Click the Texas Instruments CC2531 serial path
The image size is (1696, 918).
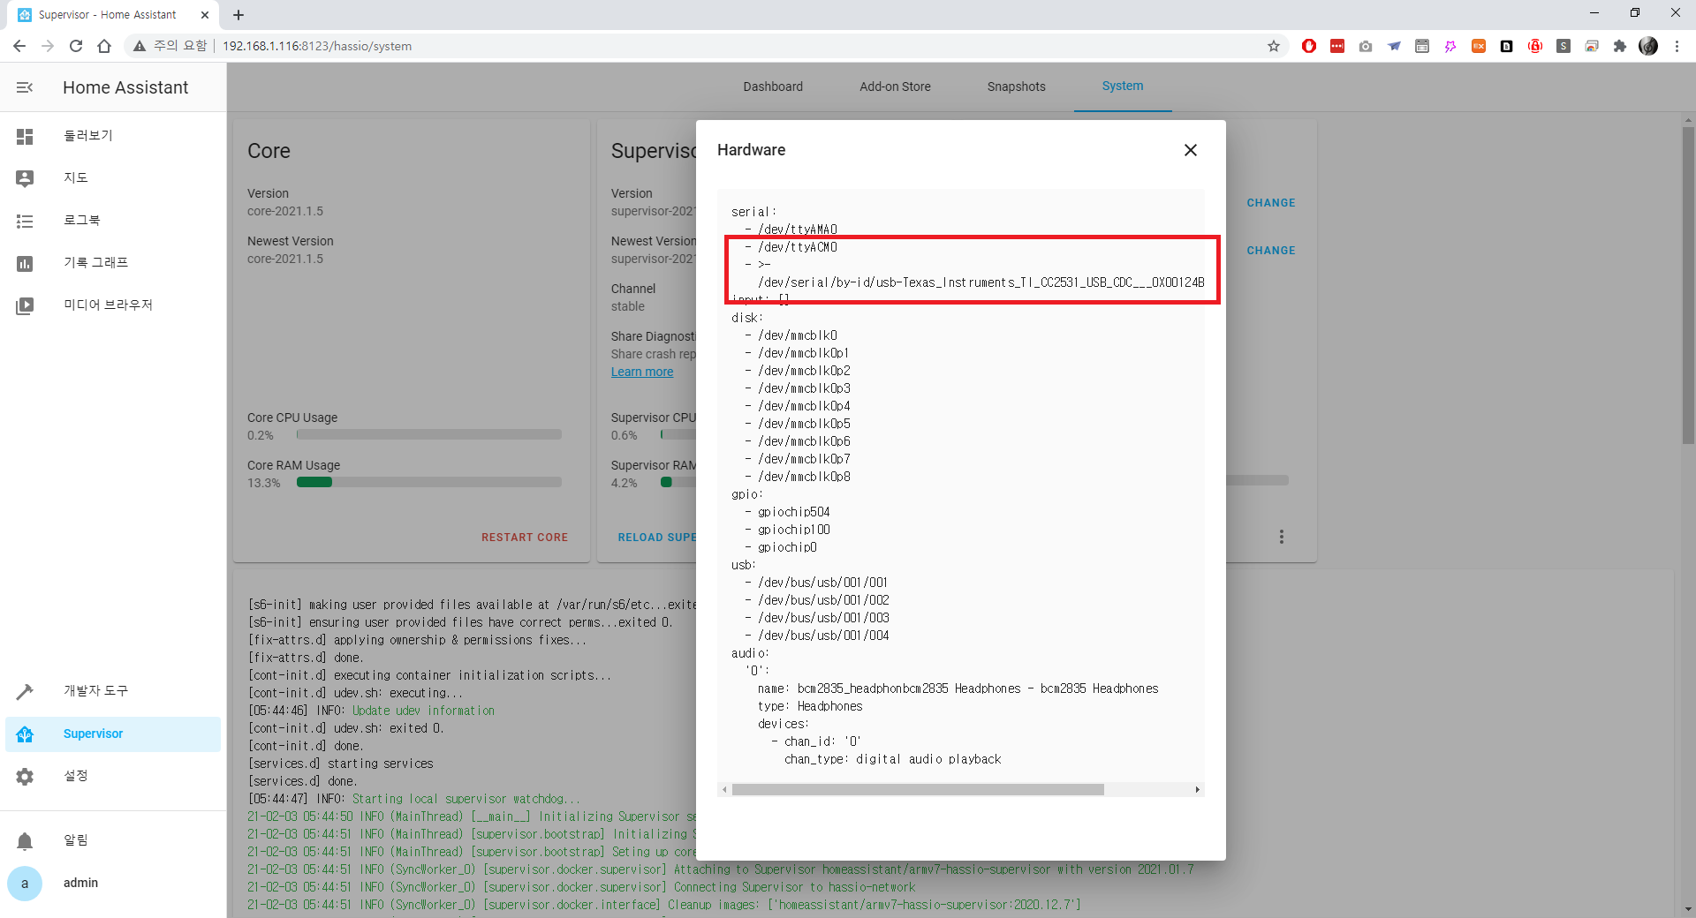tap(980, 282)
